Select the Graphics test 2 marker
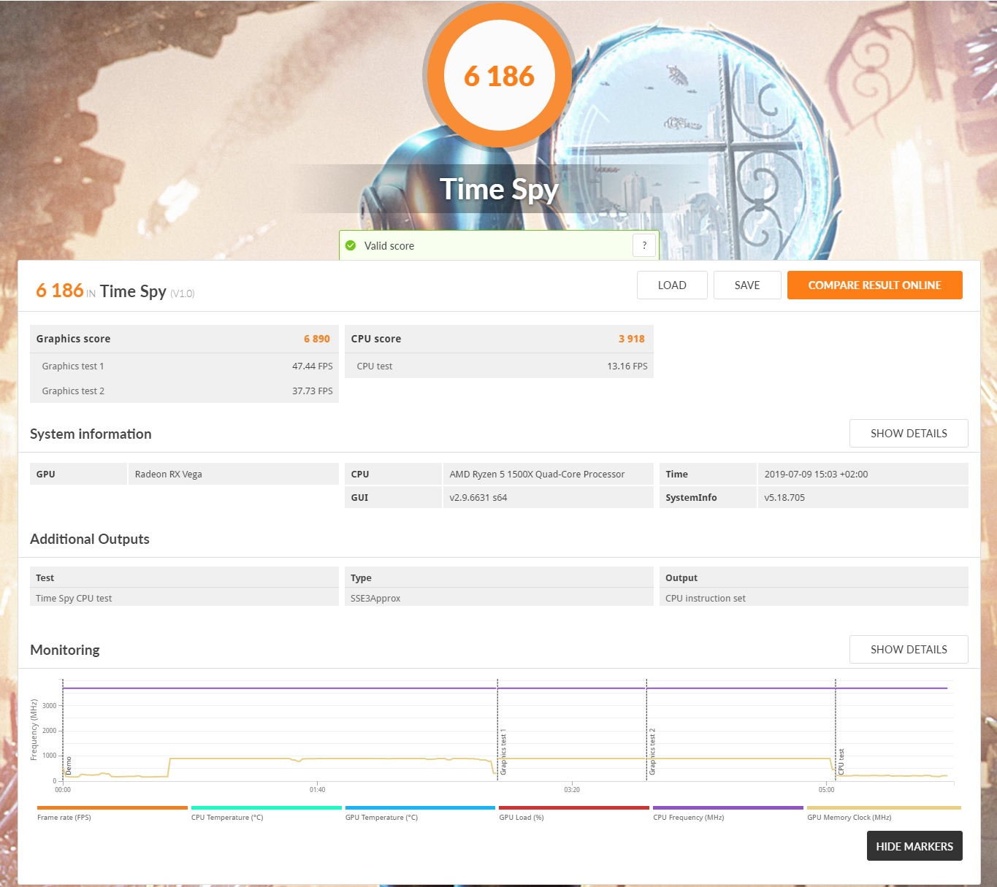Image resolution: width=997 pixels, height=887 pixels. coord(652,752)
